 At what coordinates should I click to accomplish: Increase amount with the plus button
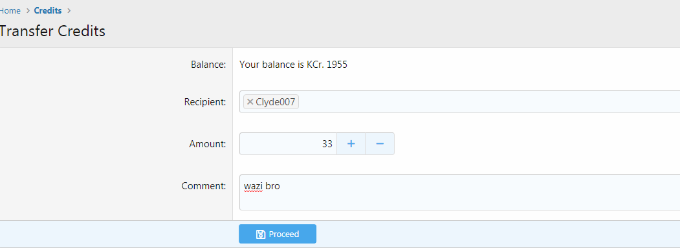(351, 143)
